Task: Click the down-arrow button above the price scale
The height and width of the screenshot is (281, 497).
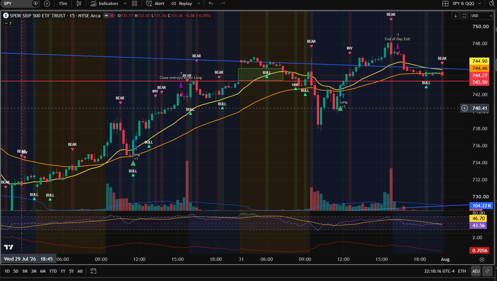Action: [455, 15]
